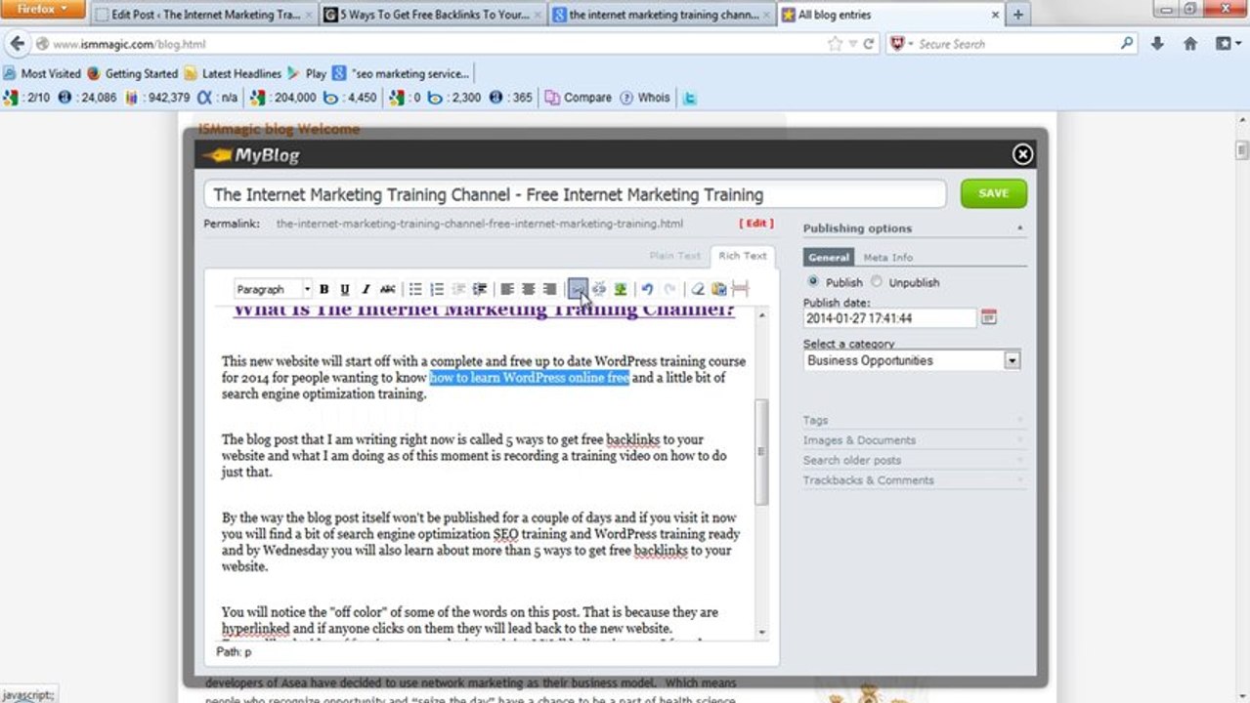The width and height of the screenshot is (1250, 703).
Task: Open the Firefox application menu
Action: [x=43, y=9]
